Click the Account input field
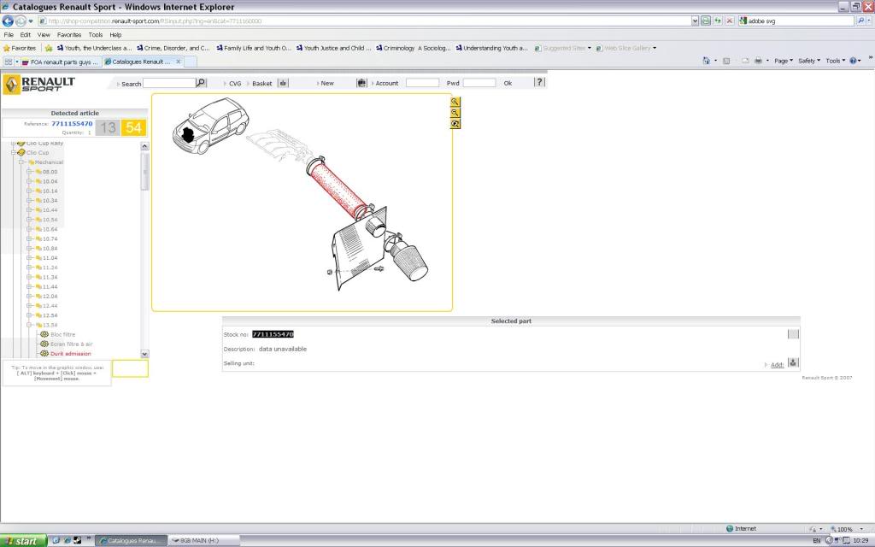 (x=422, y=83)
